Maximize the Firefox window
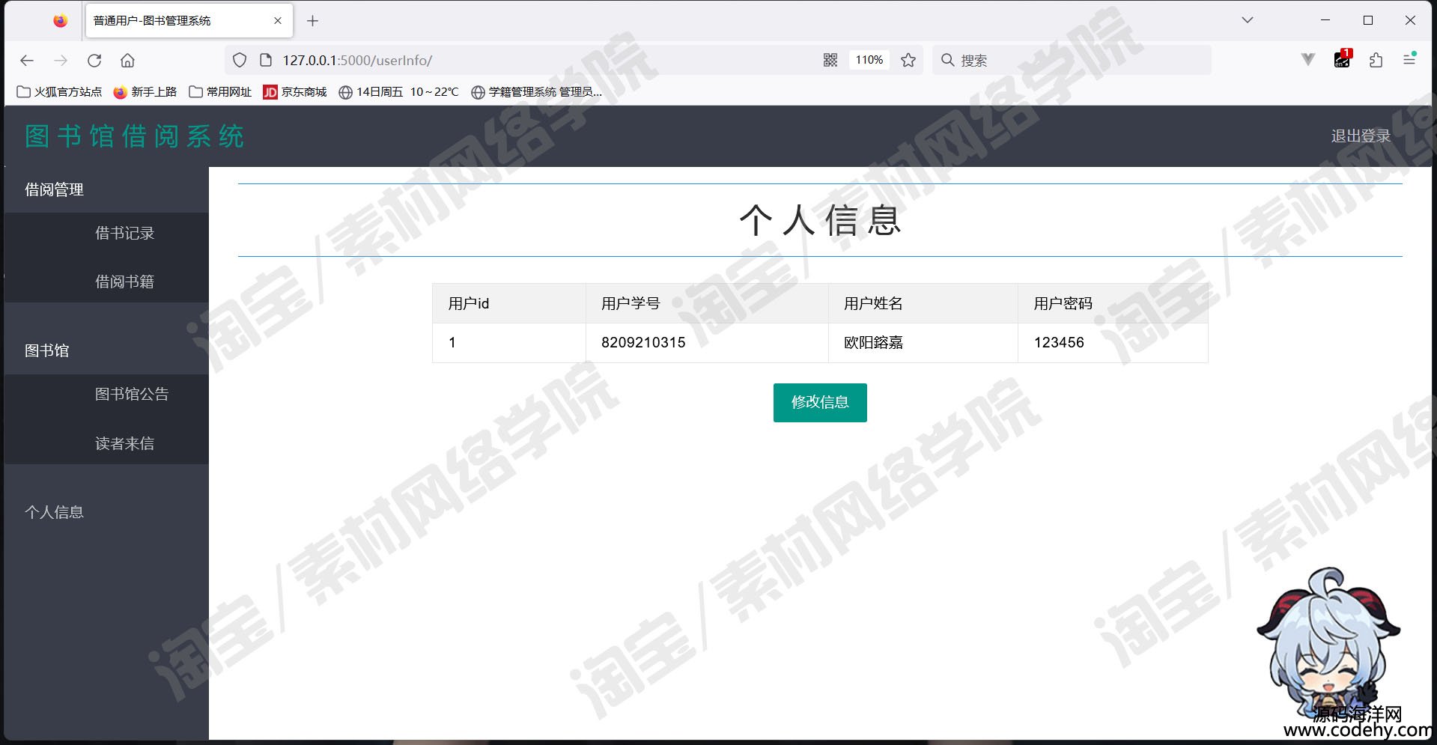 tap(1368, 20)
